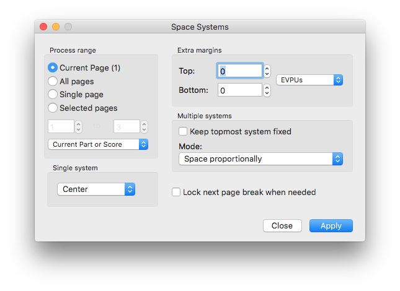400x291 pixels.
Task: Pick the Selected pages radio option
Action: tap(53, 108)
